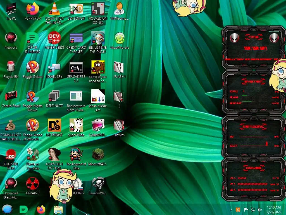The width and height of the screenshot is (286, 215).
Task: Open the Control Panel shortcut
Action: [11, 99]
